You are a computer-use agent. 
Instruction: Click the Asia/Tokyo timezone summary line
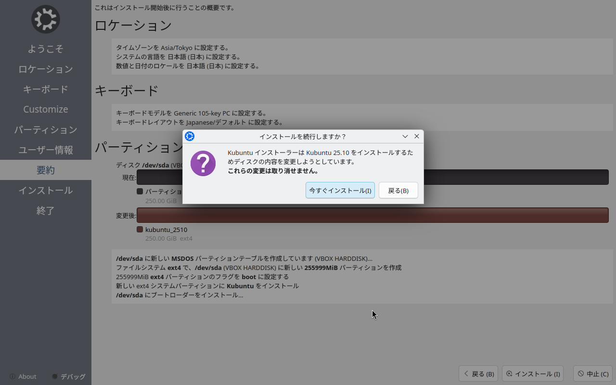pyautogui.click(x=173, y=48)
